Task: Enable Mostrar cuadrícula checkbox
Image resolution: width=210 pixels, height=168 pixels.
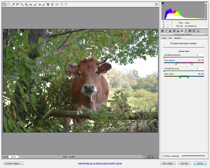Action: (163, 156)
